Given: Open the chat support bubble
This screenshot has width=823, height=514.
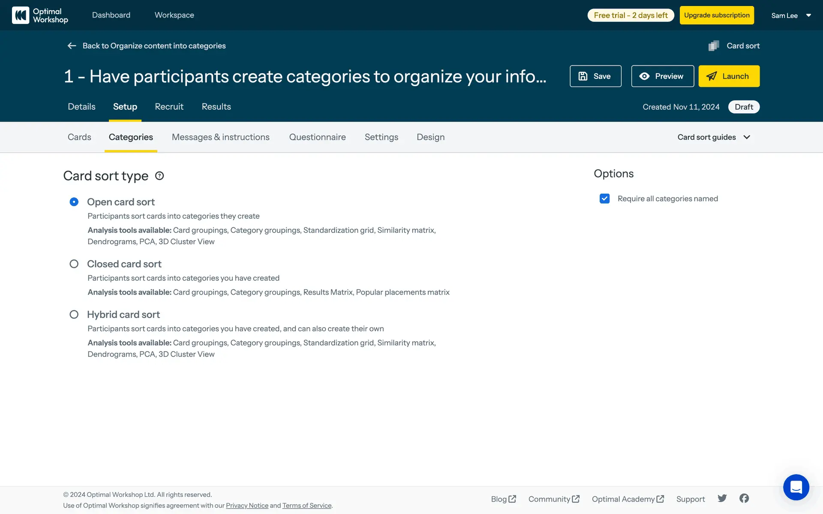Looking at the screenshot, I should 796,487.
